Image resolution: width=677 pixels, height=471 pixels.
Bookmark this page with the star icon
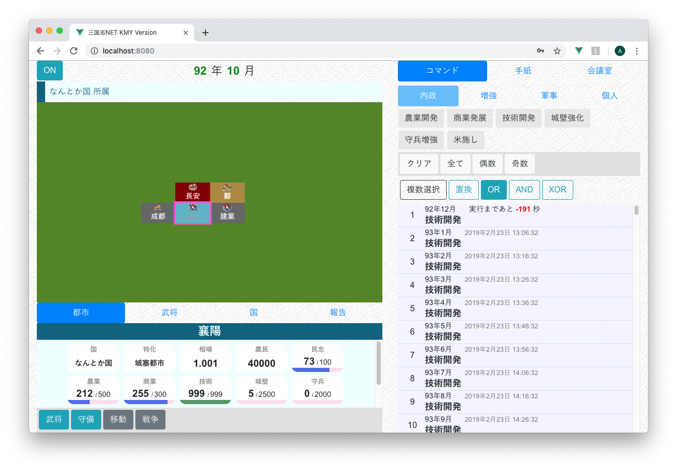(x=557, y=51)
